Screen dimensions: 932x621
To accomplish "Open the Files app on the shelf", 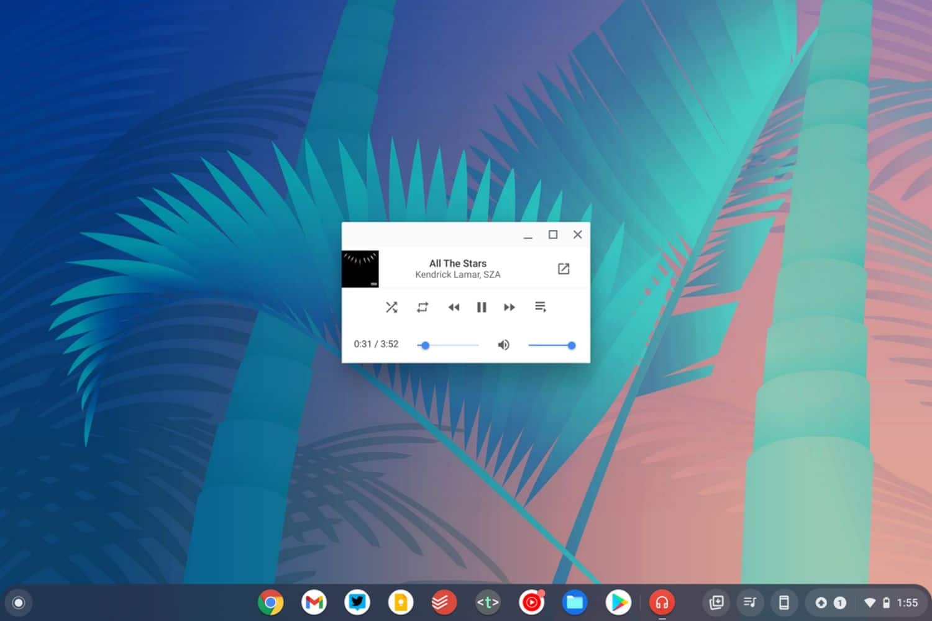I will click(x=575, y=602).
